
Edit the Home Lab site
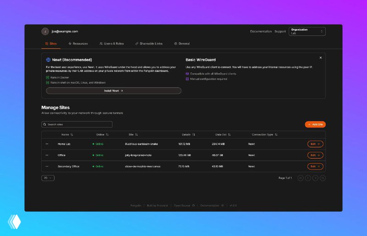point(315,144)
